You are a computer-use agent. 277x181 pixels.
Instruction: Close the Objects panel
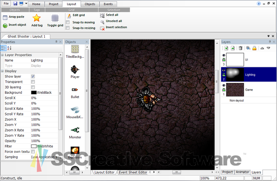pyautogui.click(x=87, y=42)
